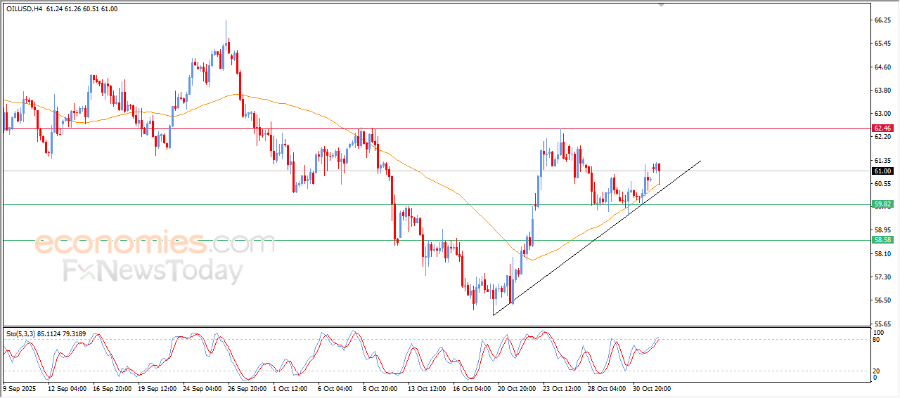Click the chart shift triangle marker at top
Screen dimensions: 900x398
pos(661,5)
